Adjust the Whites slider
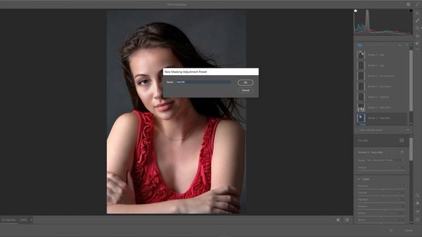Screen dimensions: 422x237 (x=381, y=216)
